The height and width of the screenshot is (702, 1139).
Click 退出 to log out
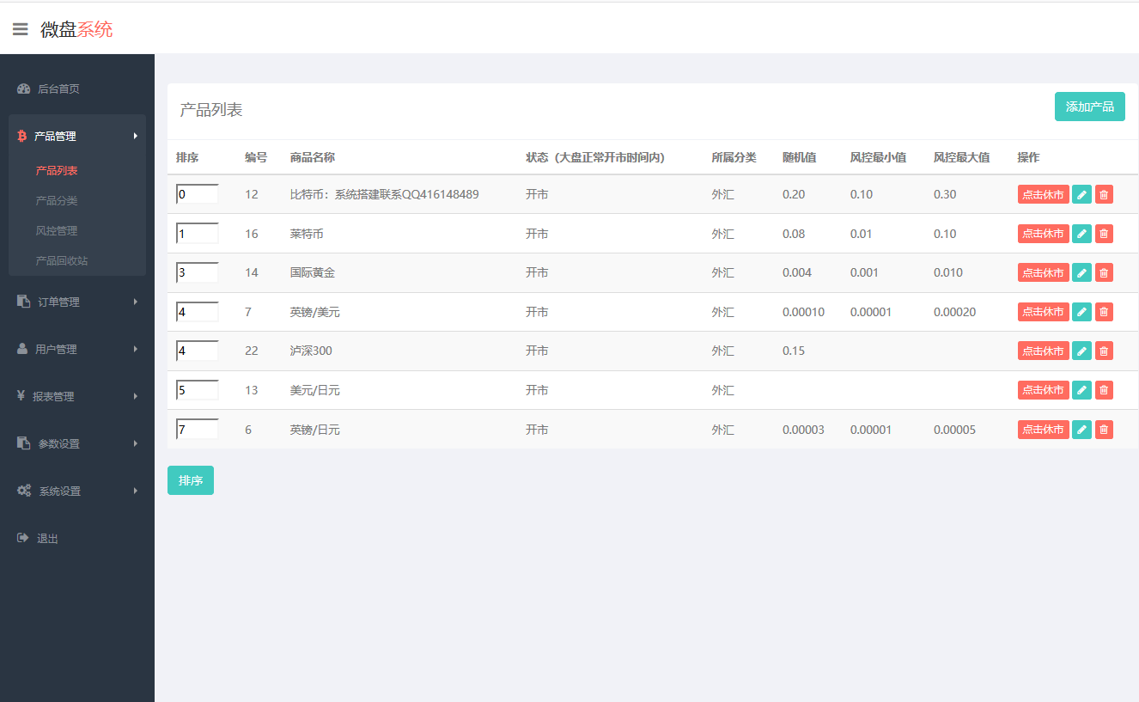pyautogui.click(x=47, y=538)
